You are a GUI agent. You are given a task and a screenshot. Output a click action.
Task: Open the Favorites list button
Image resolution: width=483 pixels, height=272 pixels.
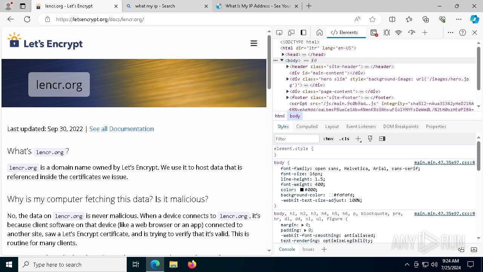(409, 19)
